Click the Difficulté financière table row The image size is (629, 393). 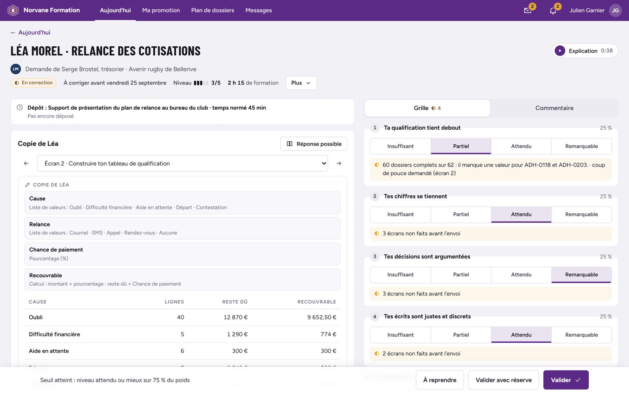[182, 334]
